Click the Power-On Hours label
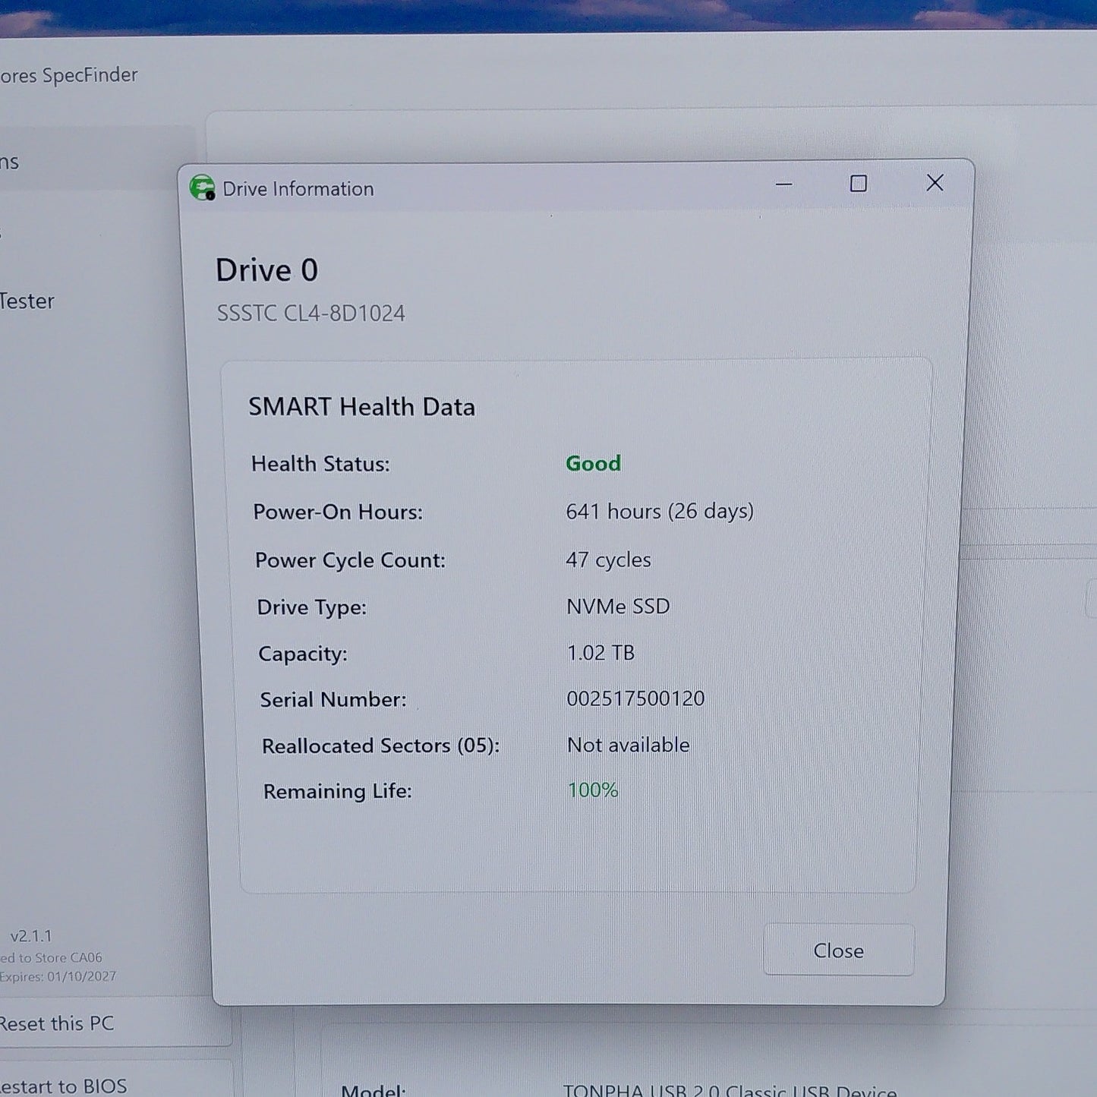1097x1097 pixels. pyautogui.click(x=338, y=512)
